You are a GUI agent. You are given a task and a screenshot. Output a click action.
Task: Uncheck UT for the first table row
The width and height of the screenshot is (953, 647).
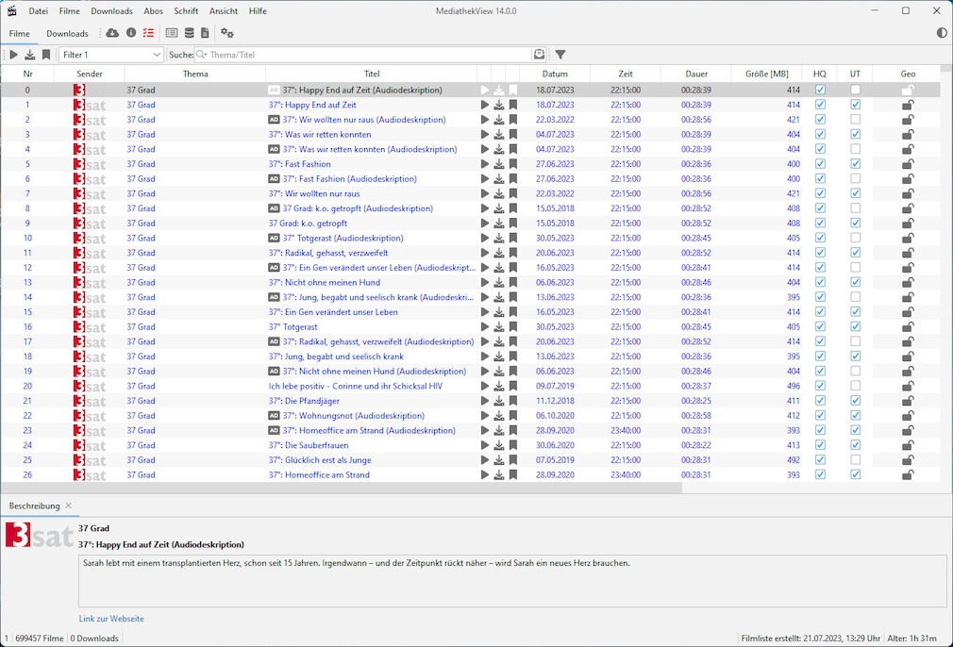[x=855, y=90]
